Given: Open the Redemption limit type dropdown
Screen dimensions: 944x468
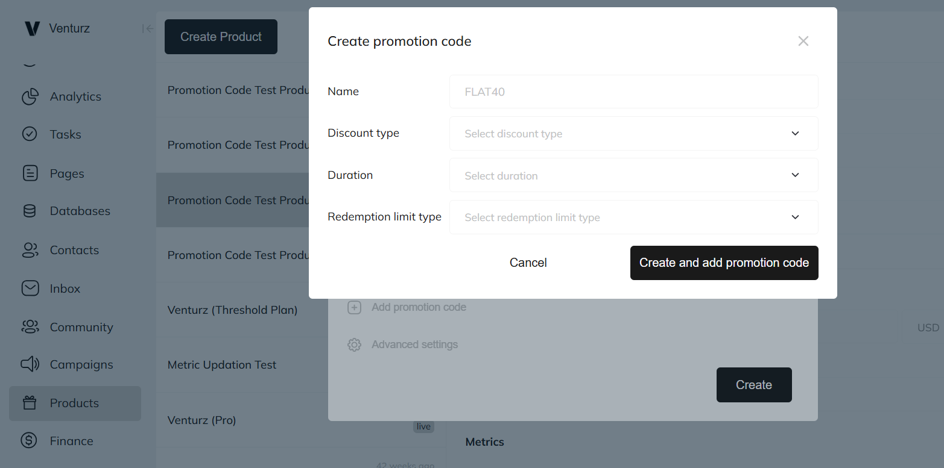Looking at the screenshot, I should [633, 217].
